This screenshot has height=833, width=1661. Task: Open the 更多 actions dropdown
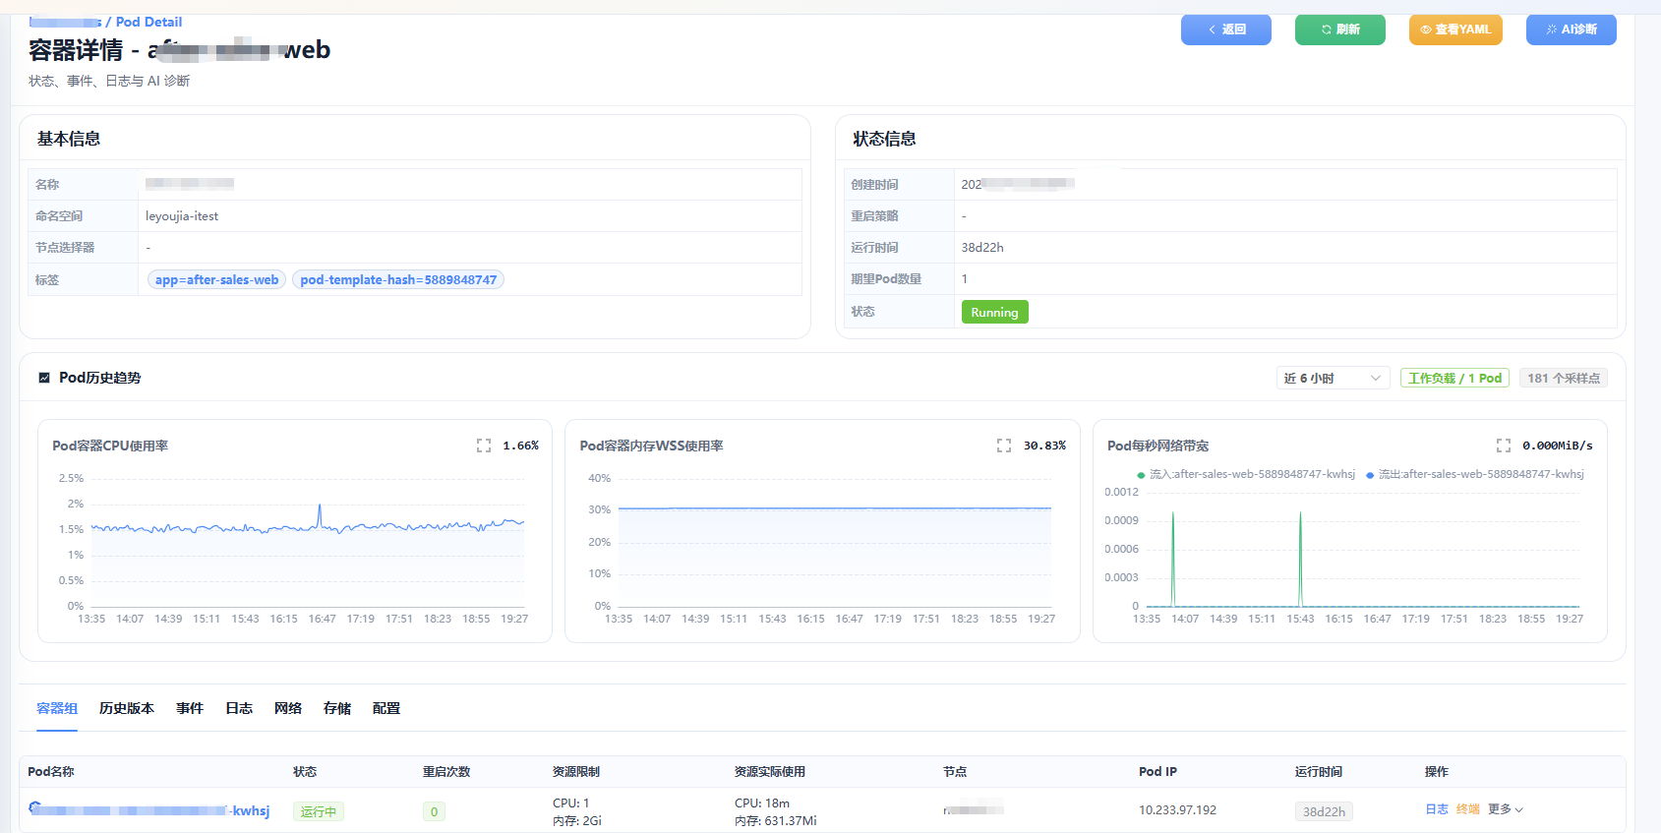[x=1506, y=809]
